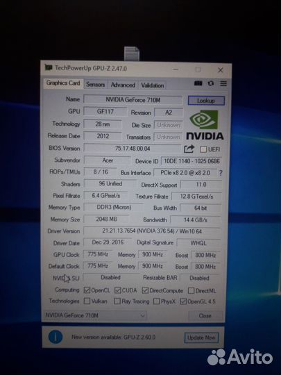Minimize the GPU-Z window
Viewport: 281px width, 375px height.
176,69
